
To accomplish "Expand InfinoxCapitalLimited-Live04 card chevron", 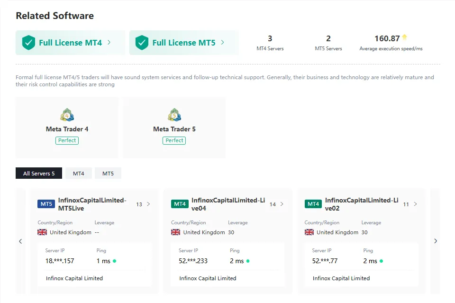I will pyautogui.click(x=282, y=204).
